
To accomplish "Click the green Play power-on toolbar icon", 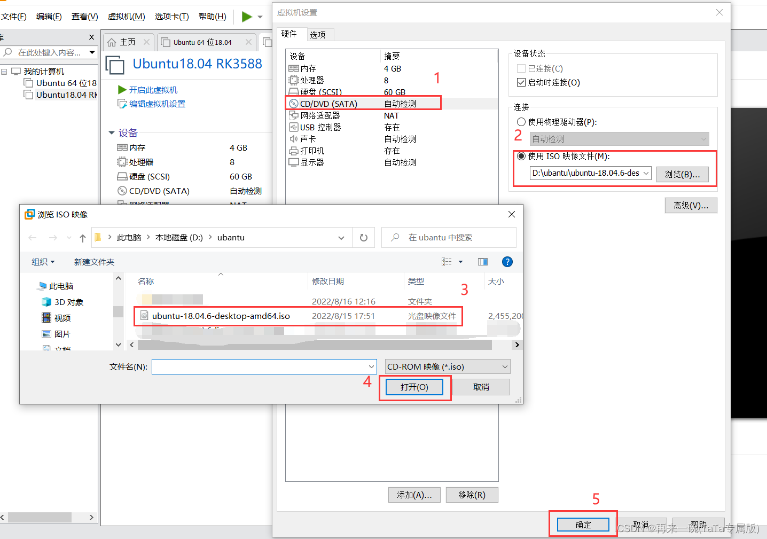I will click(247, 17).
